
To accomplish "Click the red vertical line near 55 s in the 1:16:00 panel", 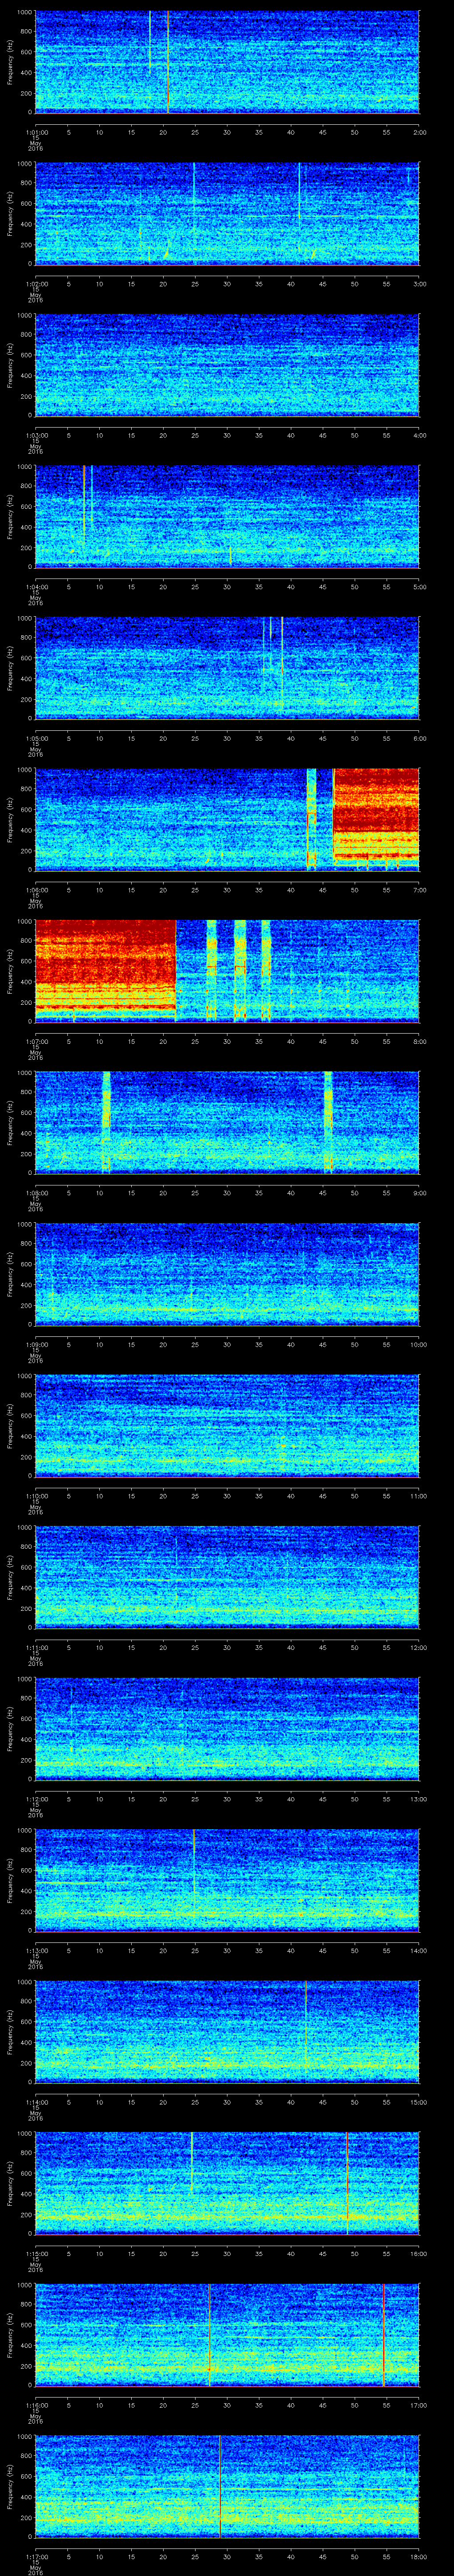I will point(383,2334).
